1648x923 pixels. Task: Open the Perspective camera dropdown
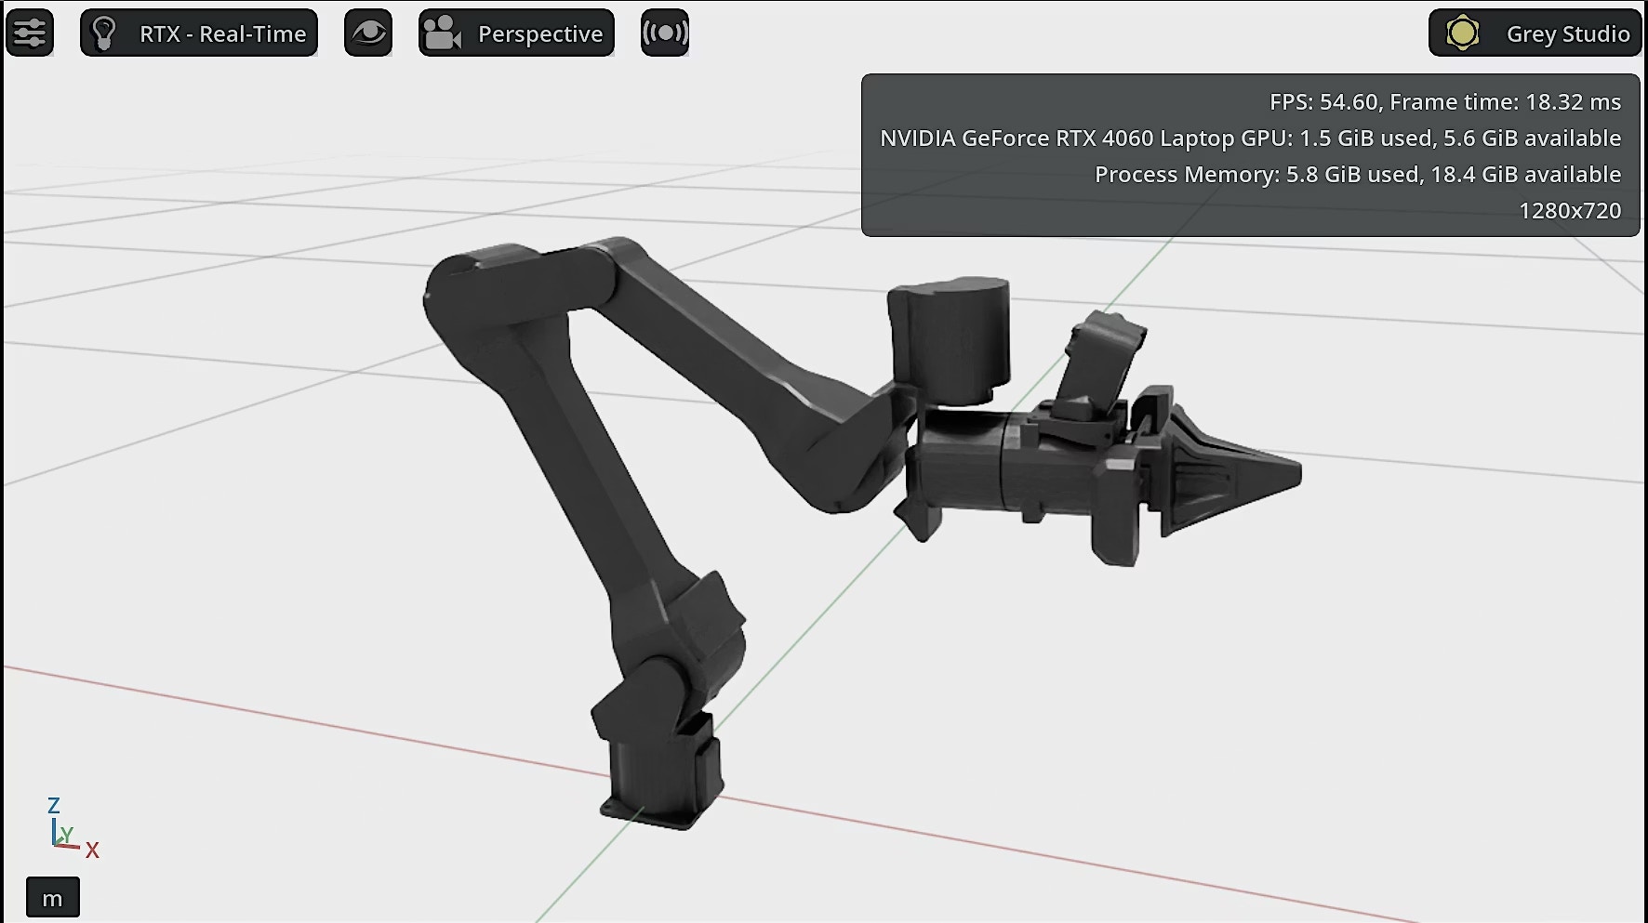(x=539, y=33)
